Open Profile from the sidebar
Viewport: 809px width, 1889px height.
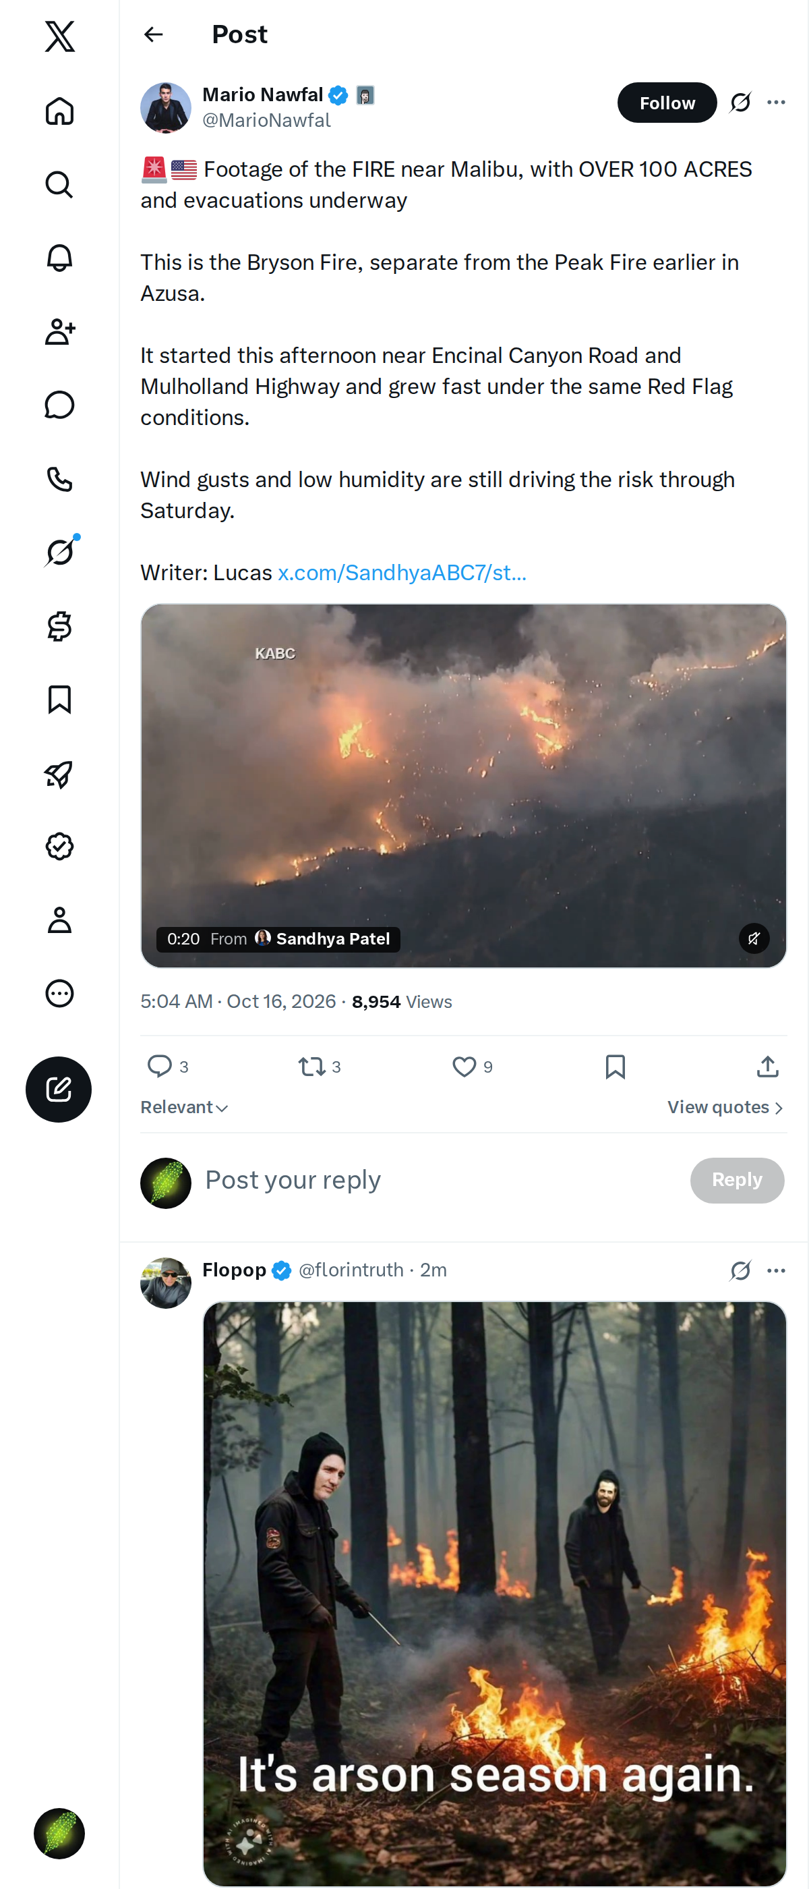pyautogui.click(x=59, y=920)
